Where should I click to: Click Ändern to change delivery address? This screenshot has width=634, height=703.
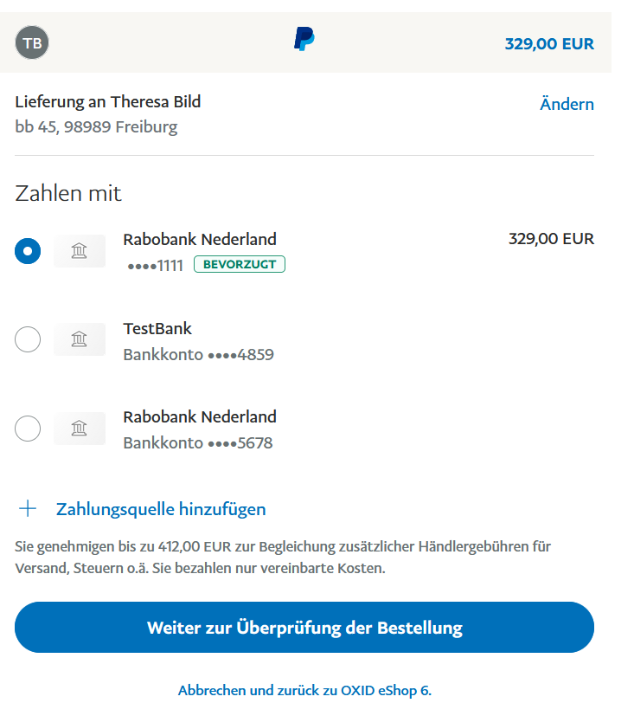click(567, 105)
